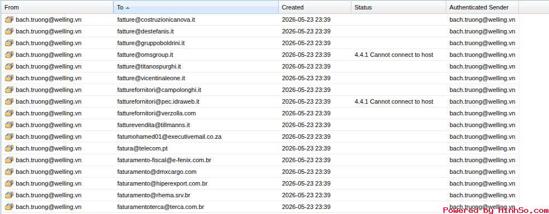Select recipient fatturefornitori@pec.idraweb.it

158,101
